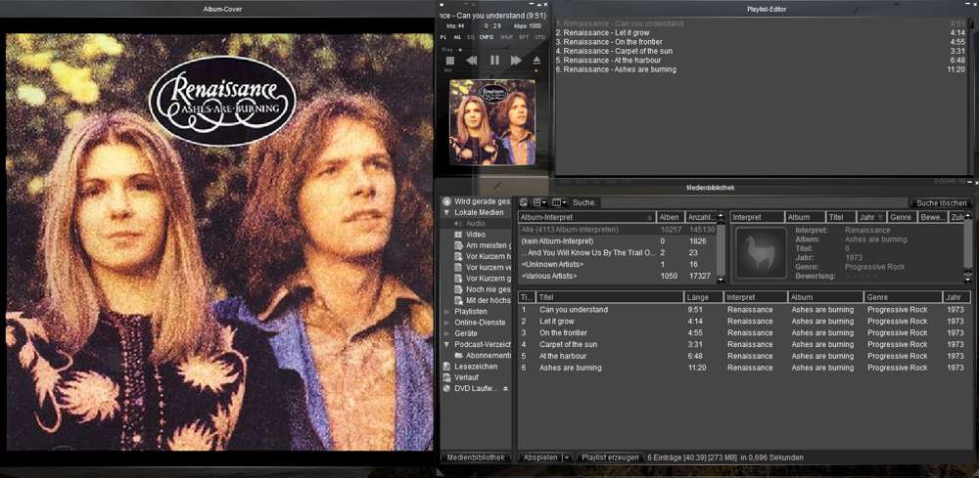The image size is (979, 478).
Task: Click the Playlist erzeugen button
Action: coord(609,457)
